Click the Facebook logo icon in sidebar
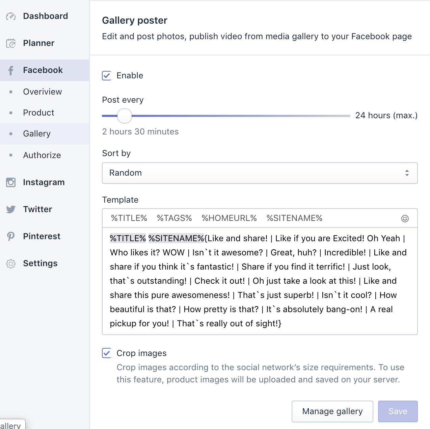 [11, 70]
